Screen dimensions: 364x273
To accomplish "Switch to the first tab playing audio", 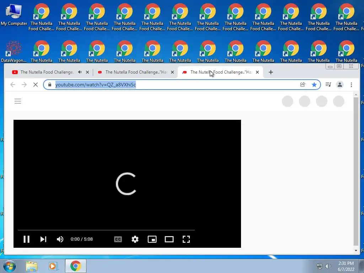I will (47, 72).
